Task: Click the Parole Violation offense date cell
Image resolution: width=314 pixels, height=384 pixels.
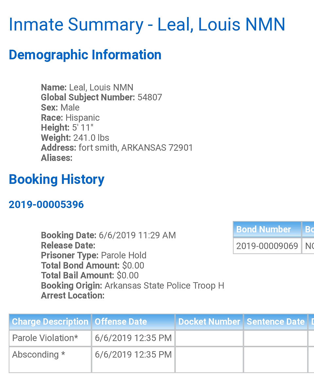Action: [x=133, y=338]
